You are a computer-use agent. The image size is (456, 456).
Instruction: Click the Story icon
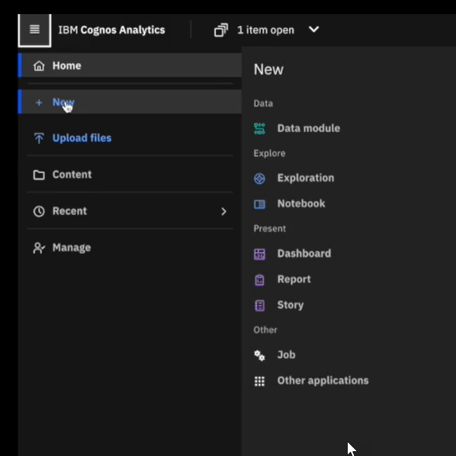click(x=260, y=305)
